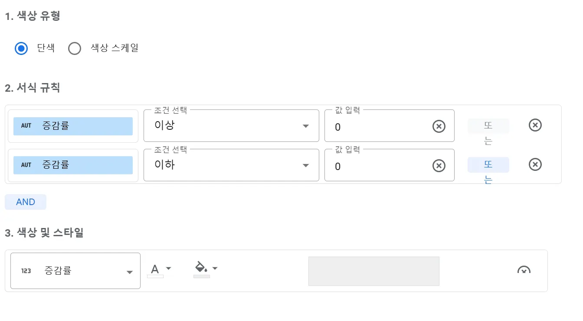Clear the first rule's value input
583x321 pixels.
[439, 126]
